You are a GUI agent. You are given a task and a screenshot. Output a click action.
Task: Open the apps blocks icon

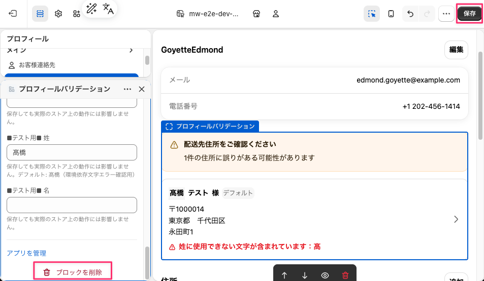pyautogui.click(x=76, y=14)
